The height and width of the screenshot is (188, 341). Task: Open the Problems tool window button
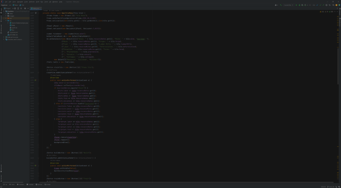(x=21, y=185)
